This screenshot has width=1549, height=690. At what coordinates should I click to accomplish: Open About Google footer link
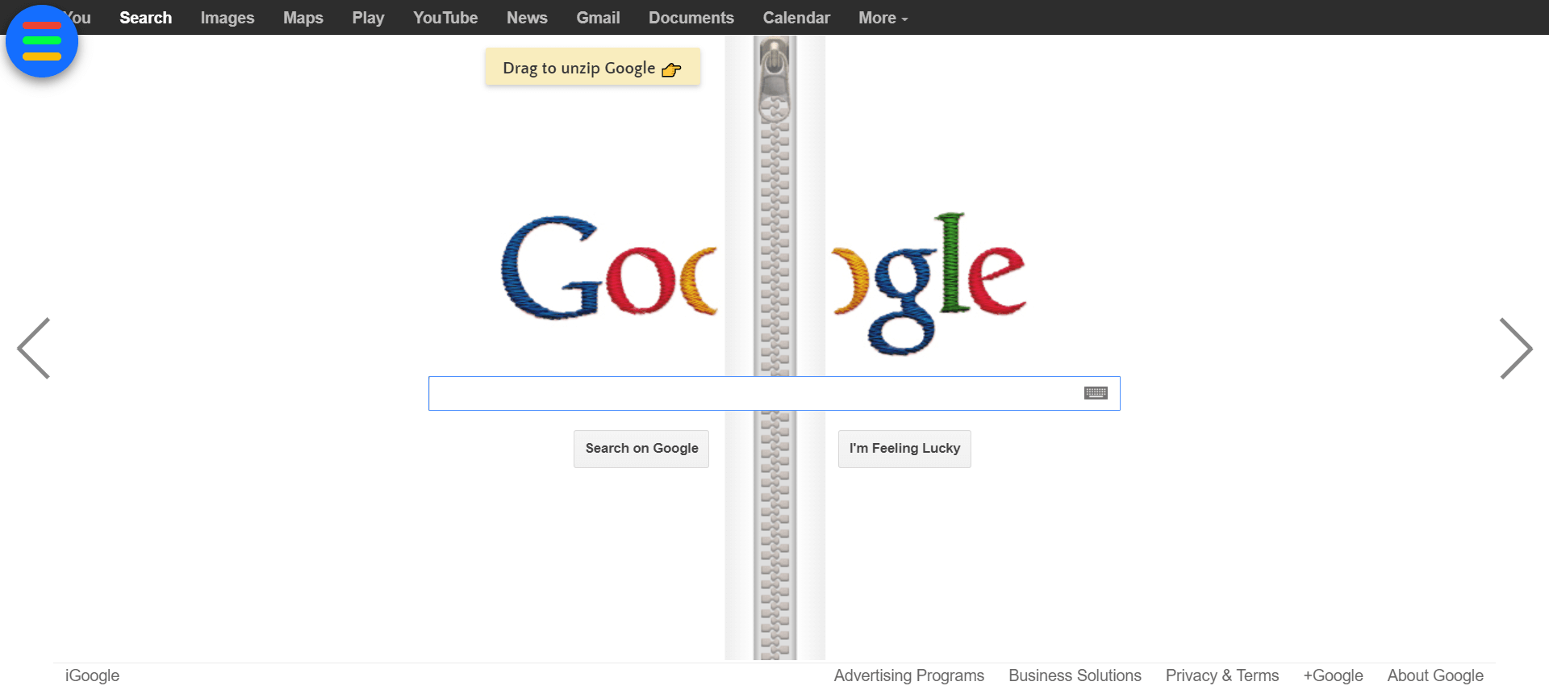[1435, 675]
